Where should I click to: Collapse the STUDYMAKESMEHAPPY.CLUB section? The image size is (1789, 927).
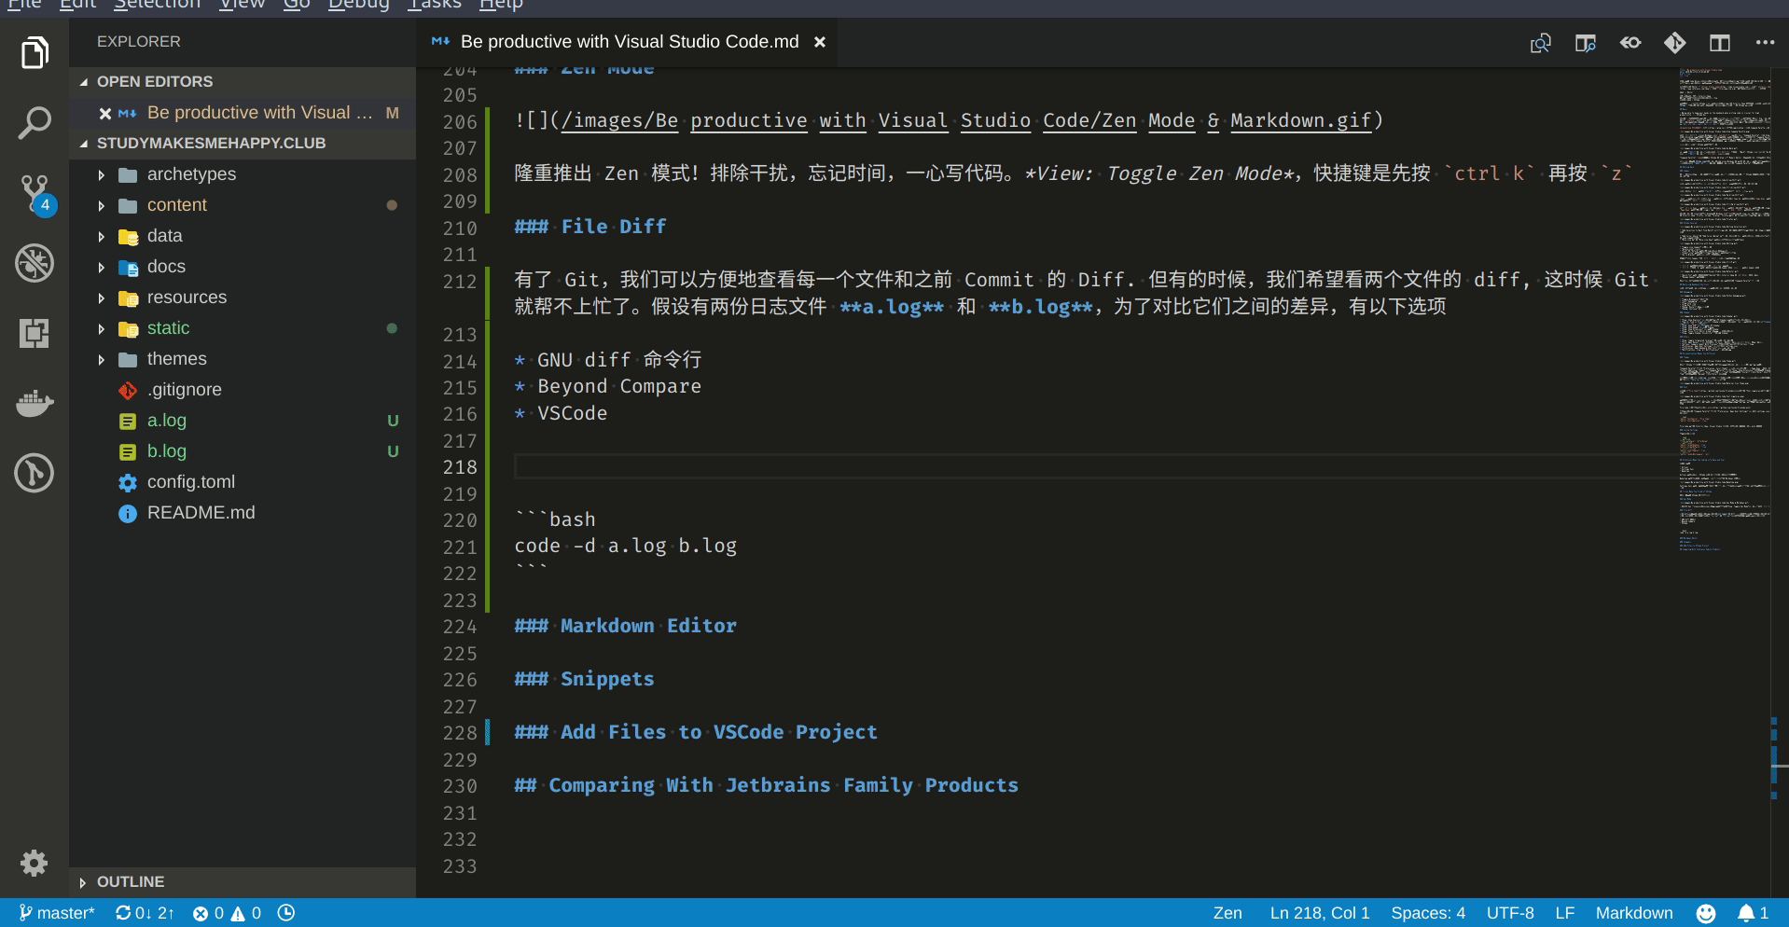(243, 144)
